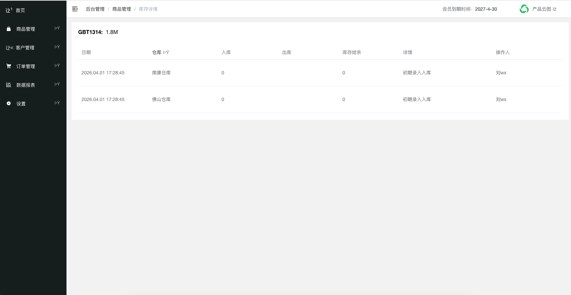Click operator 刘wx in the 南康仓库 row
571x295 pixels.
click(501, 73)
